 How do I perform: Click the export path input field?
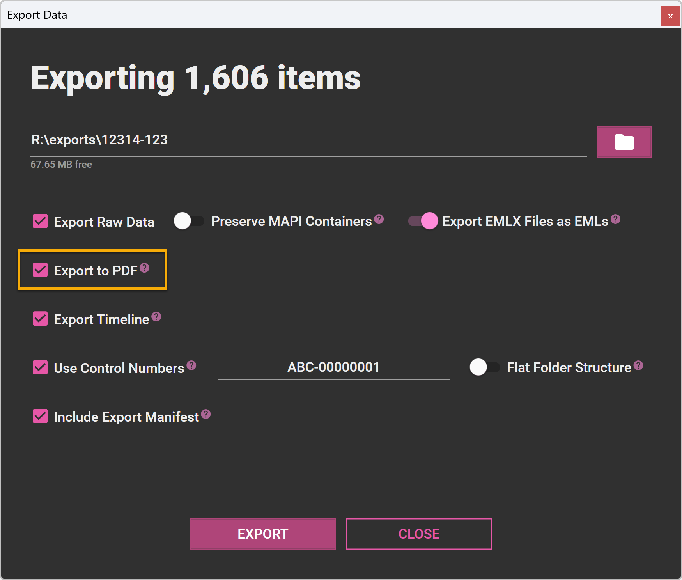[308, 140]
